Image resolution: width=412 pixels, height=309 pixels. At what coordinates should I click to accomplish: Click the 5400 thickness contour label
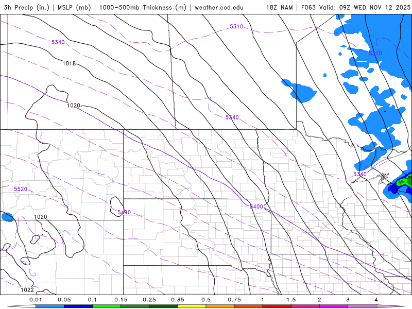[256, 207]
